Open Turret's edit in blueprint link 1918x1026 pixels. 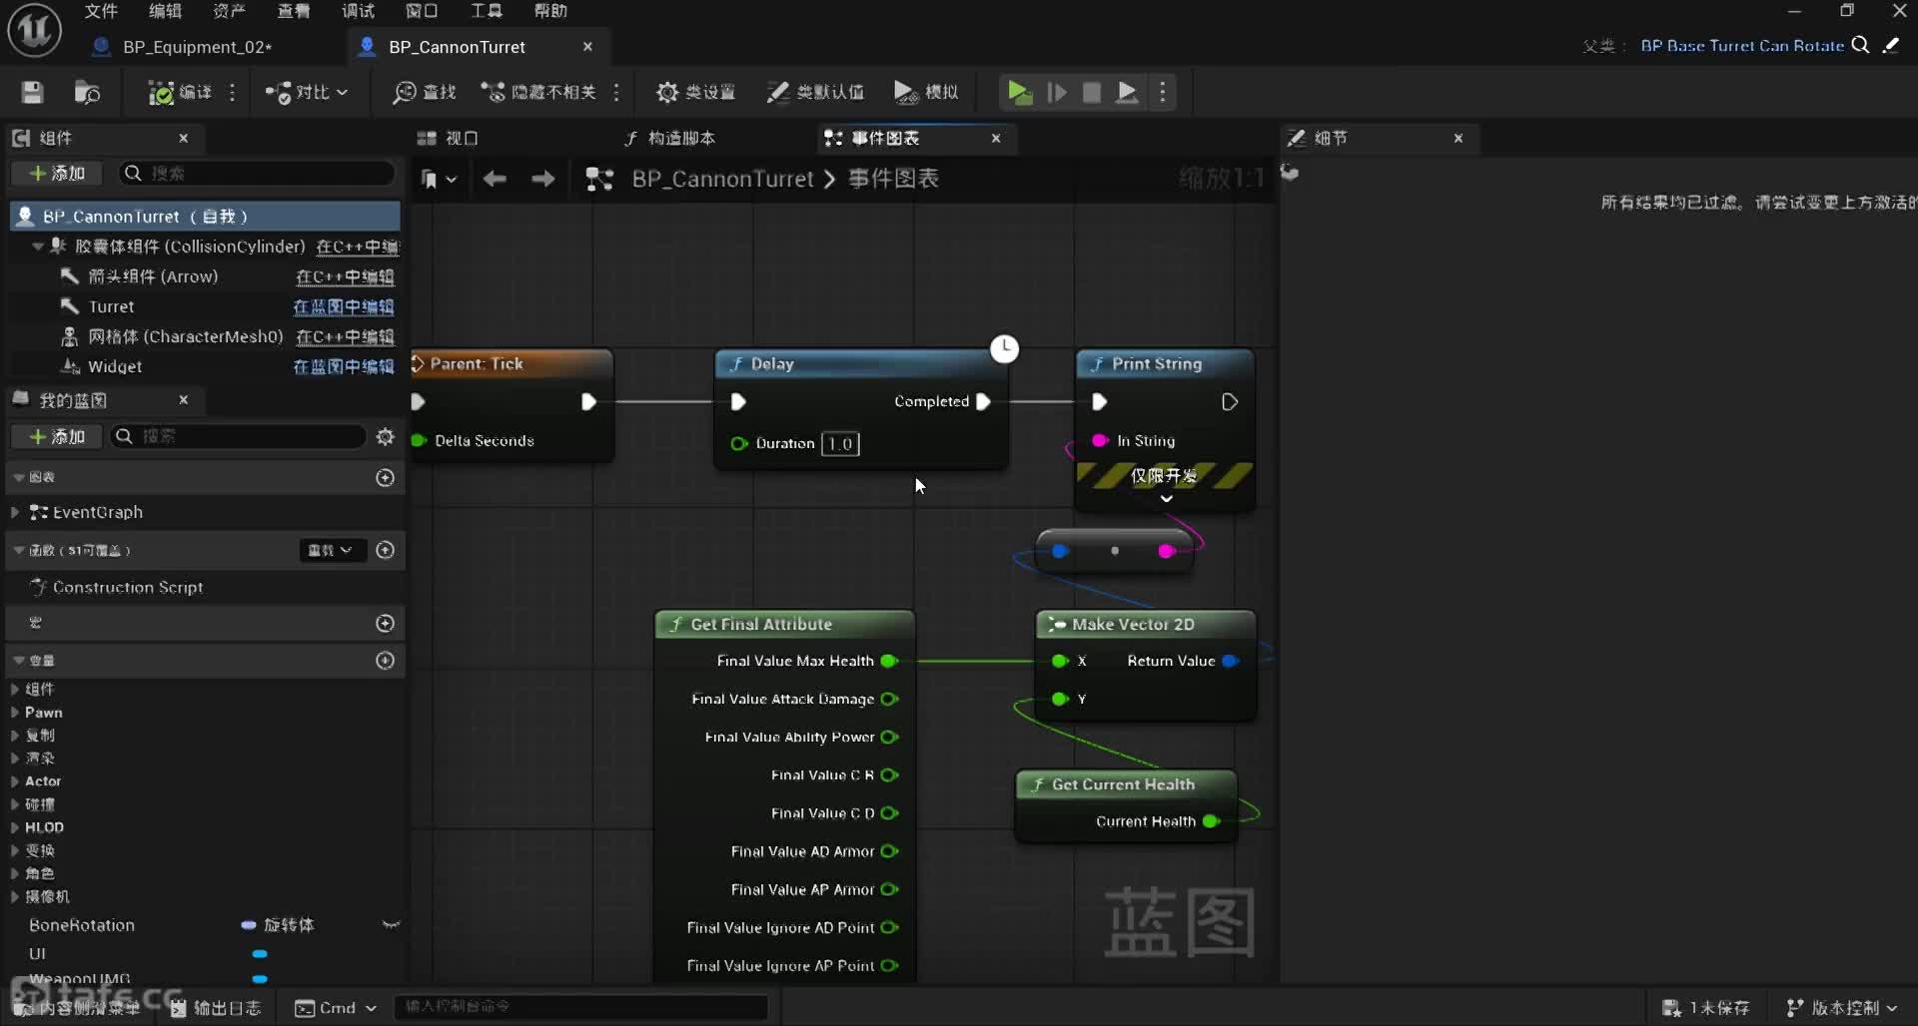coord(343,306)
